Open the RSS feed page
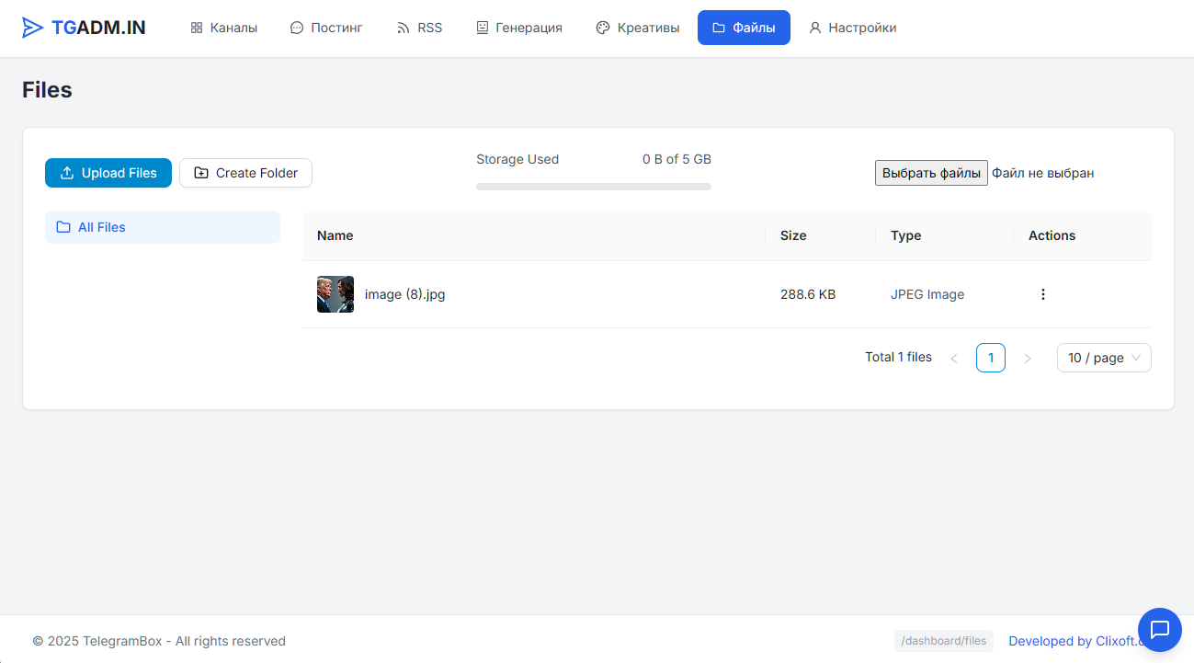 [419, 28]
